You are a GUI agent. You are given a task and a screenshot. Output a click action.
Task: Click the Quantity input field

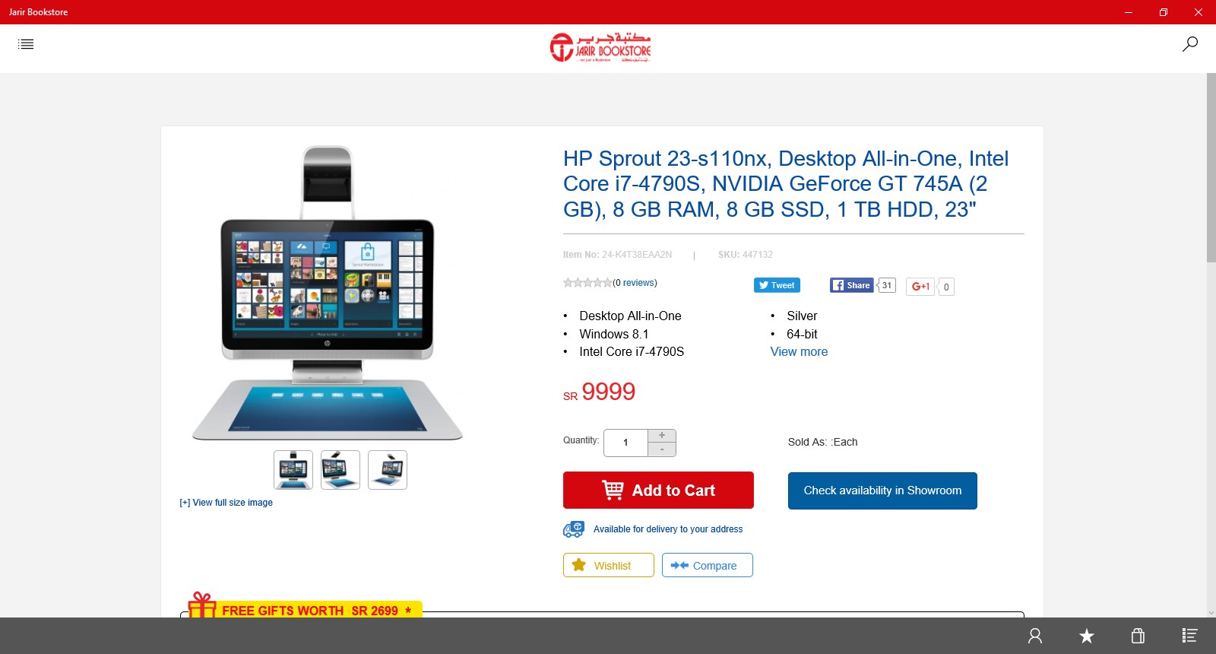coord(625,443)
